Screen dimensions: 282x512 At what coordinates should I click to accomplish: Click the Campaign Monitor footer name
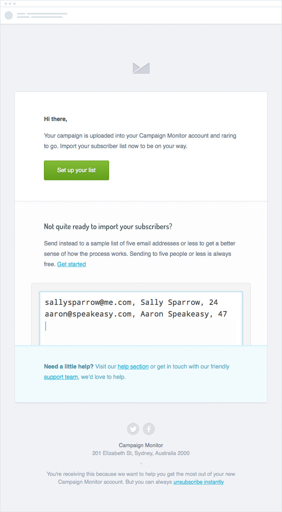[x=141, y=445]
